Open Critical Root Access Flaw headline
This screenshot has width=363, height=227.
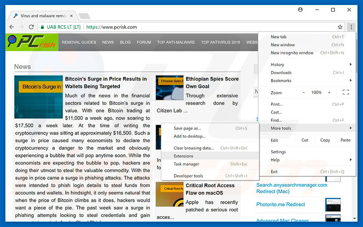210,189
